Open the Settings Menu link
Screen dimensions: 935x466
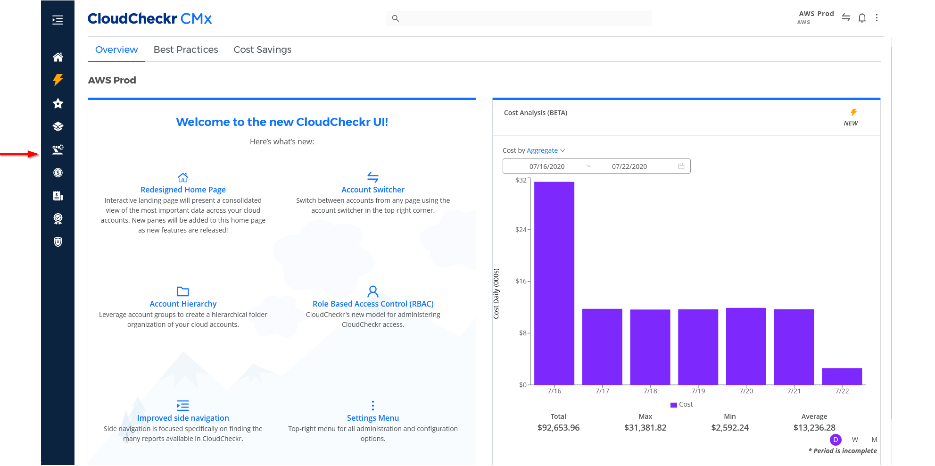click(373, 418)
